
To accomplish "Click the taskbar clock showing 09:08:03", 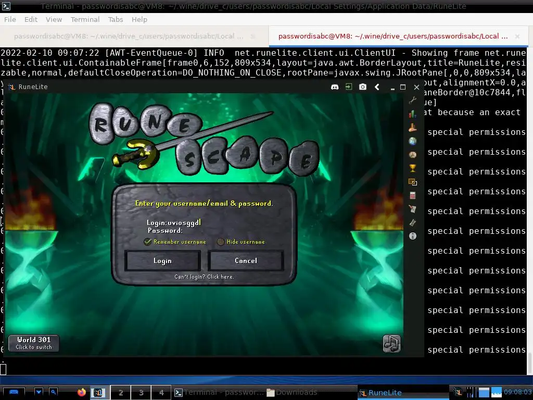I will pos(518,392).
